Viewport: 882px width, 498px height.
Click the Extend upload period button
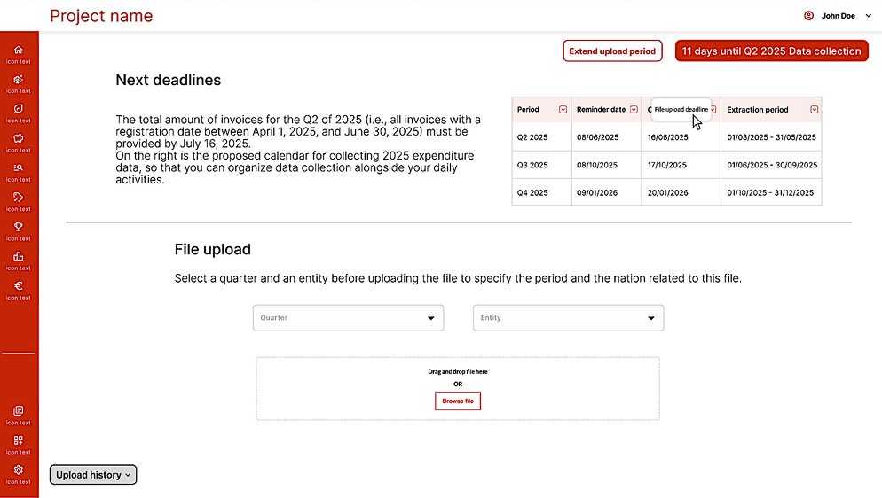pos(612,51)
